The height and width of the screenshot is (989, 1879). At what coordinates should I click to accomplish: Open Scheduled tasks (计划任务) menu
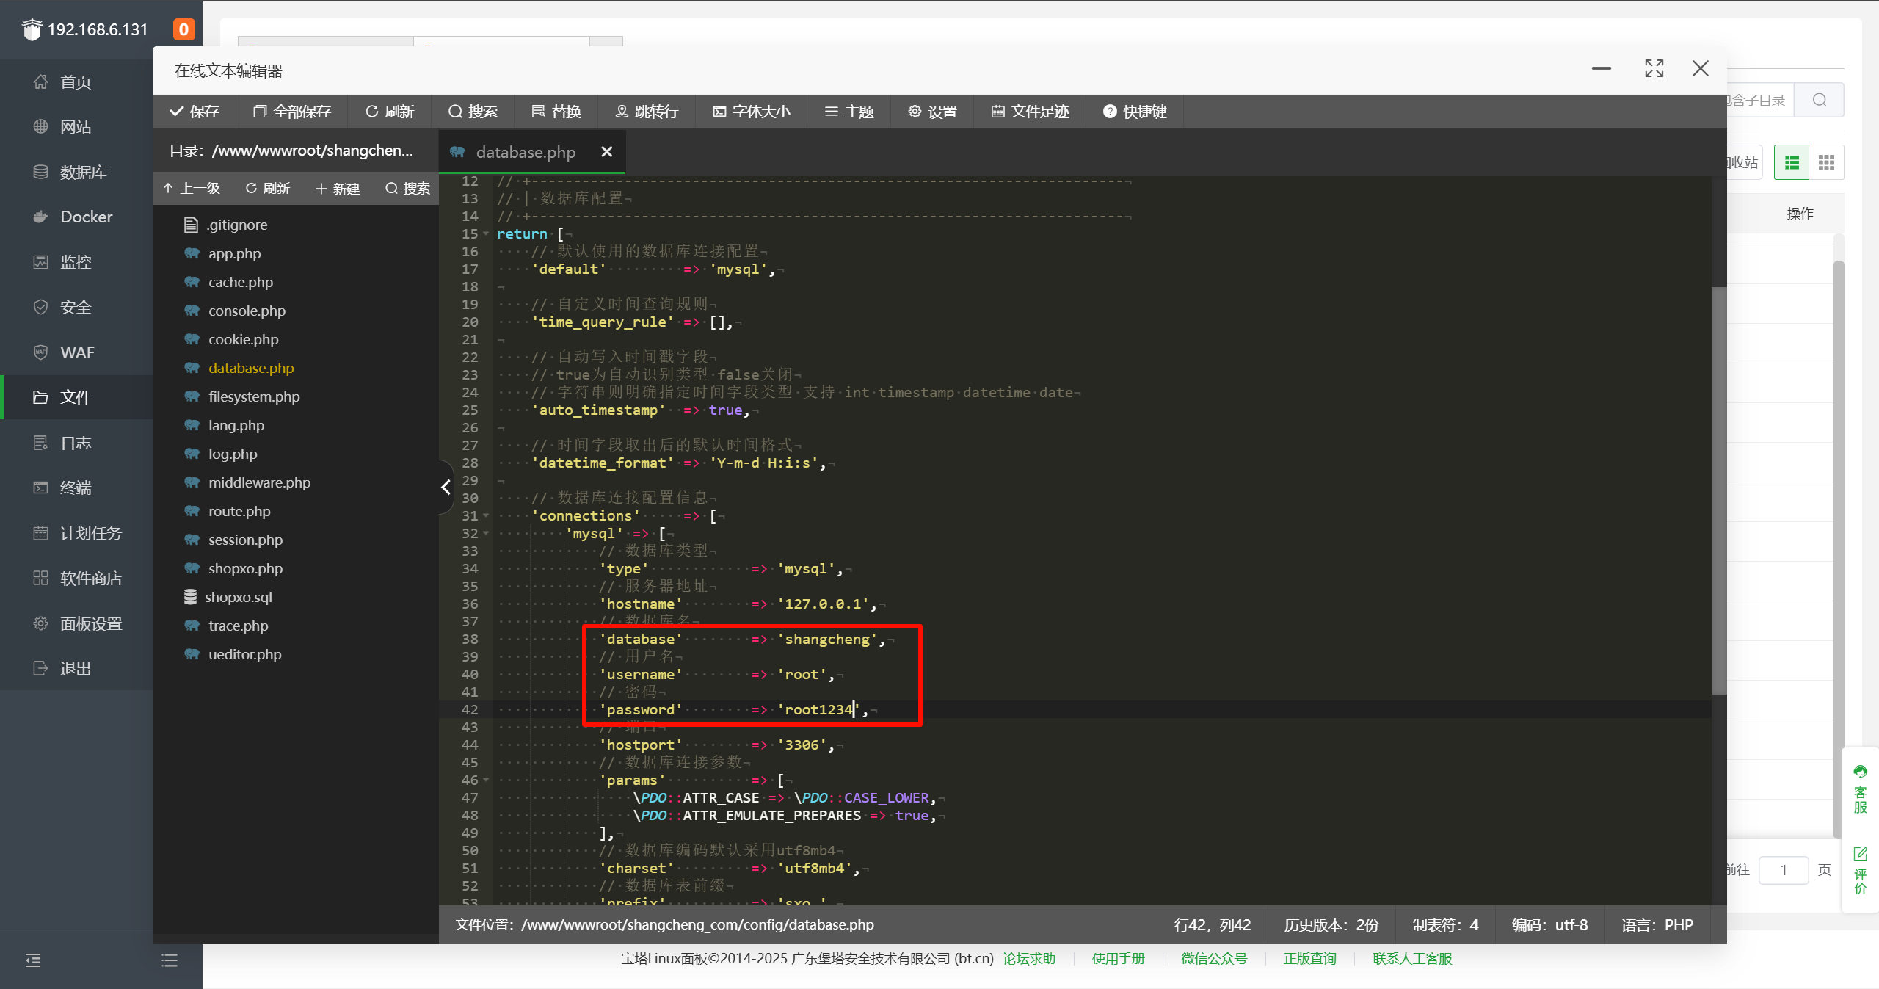tap(76, 533)
